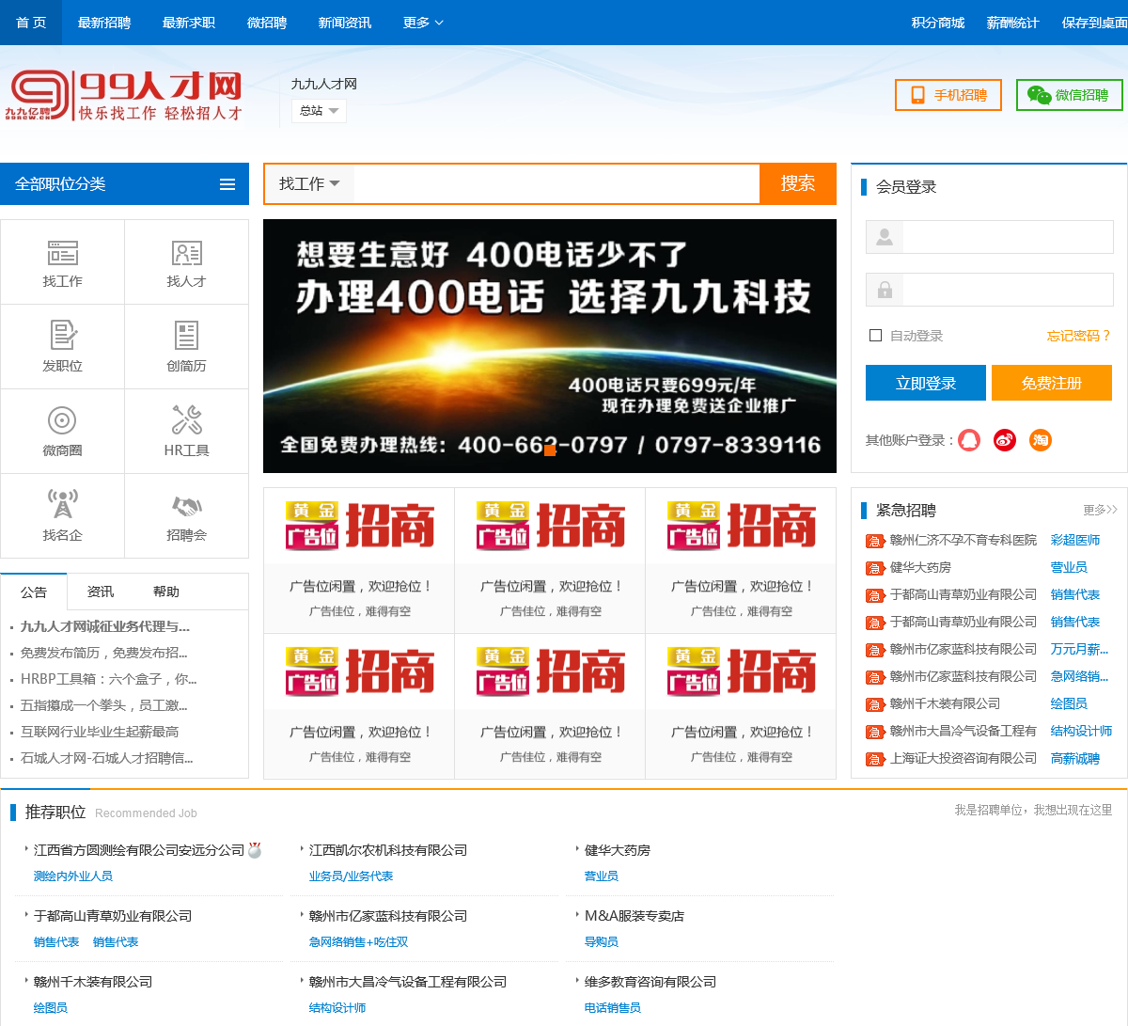Image resolution: width=1128 pixels, height=1026 pixels.
Task: Open article 互联网行业毕业生起薪最高
Action: 100,732
